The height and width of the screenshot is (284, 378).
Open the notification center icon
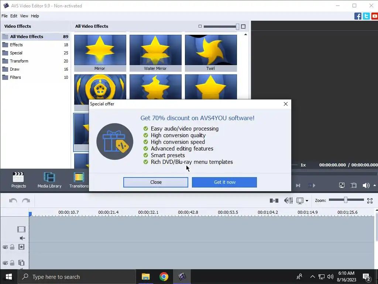(367, 277)
